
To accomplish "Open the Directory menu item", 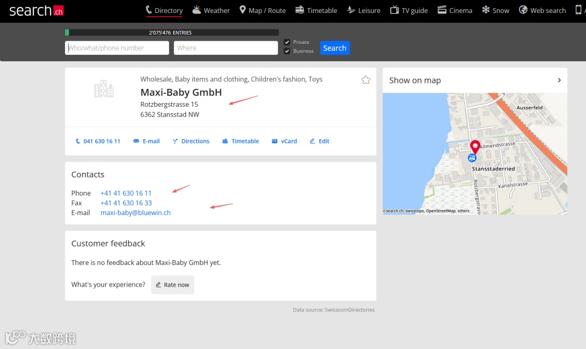I will pyautogui.click(x=164, y=10).
